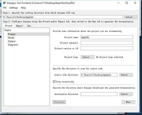This screenshot has width=142, height=115.
Task: Click the Project version or id field
Action: point(107,48)
